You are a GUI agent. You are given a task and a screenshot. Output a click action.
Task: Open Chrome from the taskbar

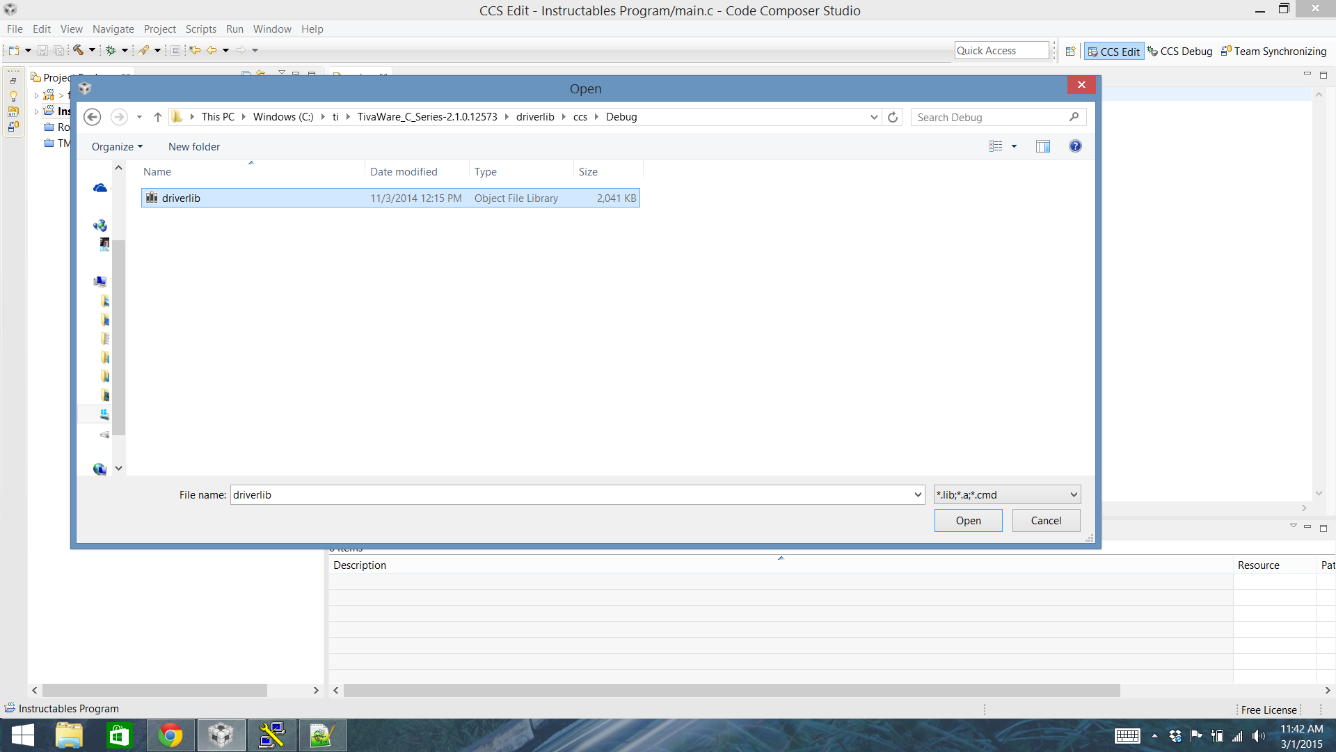[x=170, y=735]
